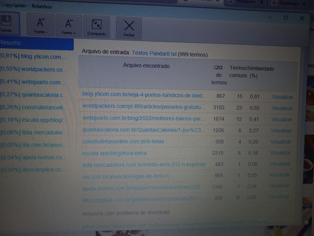The height and width of the screenshot is (236, 314).
Task: Click Visualizar for worldpackers.com row
Action: coord(282,108)
